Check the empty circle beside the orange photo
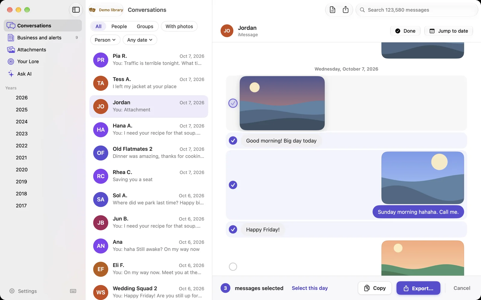The width and height of the screenshot is (481, 300). tap(233, 267)
